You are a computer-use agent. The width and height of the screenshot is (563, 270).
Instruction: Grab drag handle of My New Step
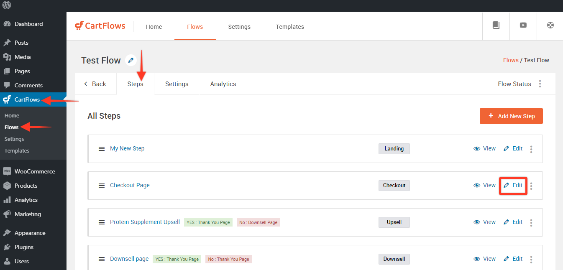coord(102,149)
